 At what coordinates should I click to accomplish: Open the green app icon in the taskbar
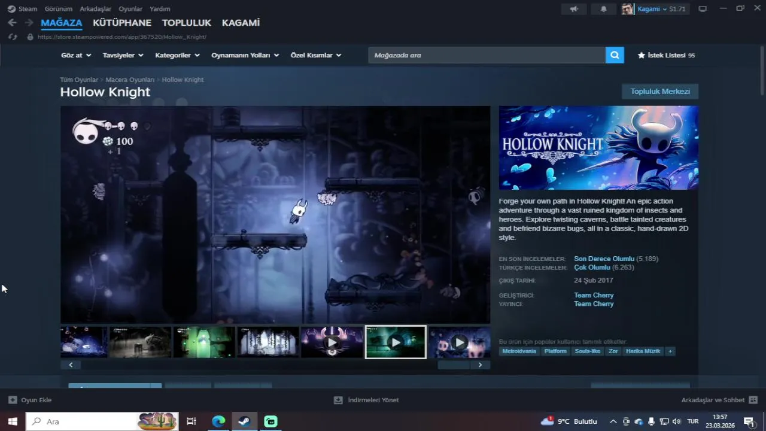[270, 421]
